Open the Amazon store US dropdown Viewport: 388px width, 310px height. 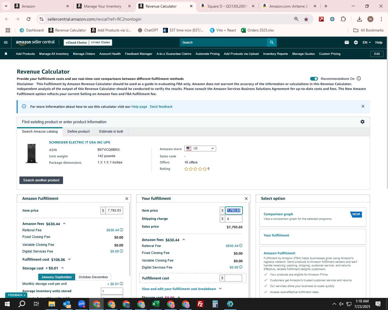[200, 148]
